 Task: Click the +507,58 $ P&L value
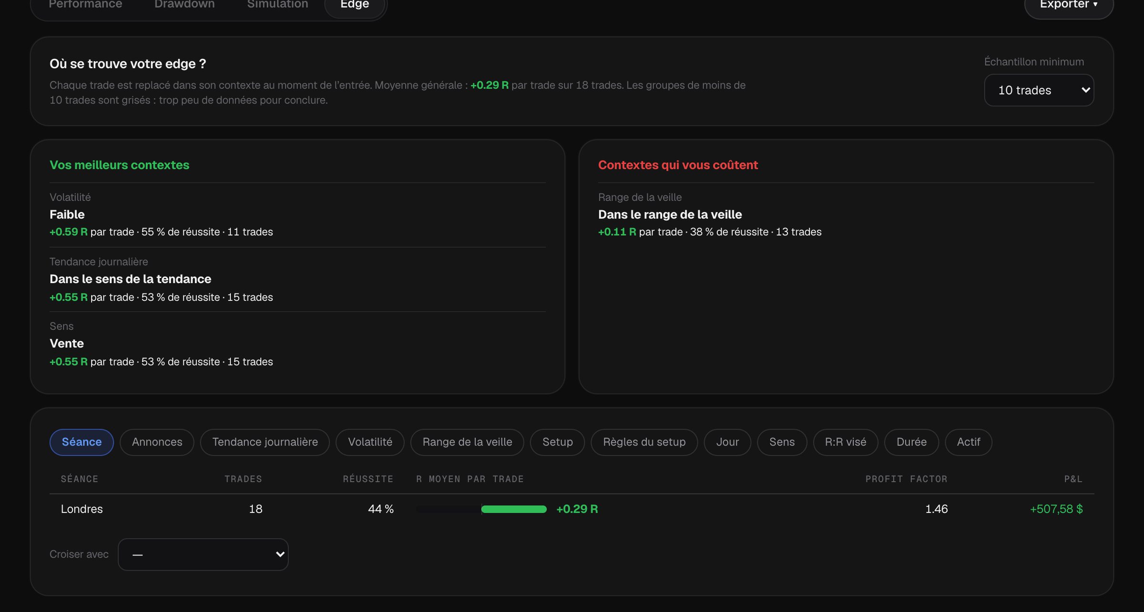[1056, 509]
